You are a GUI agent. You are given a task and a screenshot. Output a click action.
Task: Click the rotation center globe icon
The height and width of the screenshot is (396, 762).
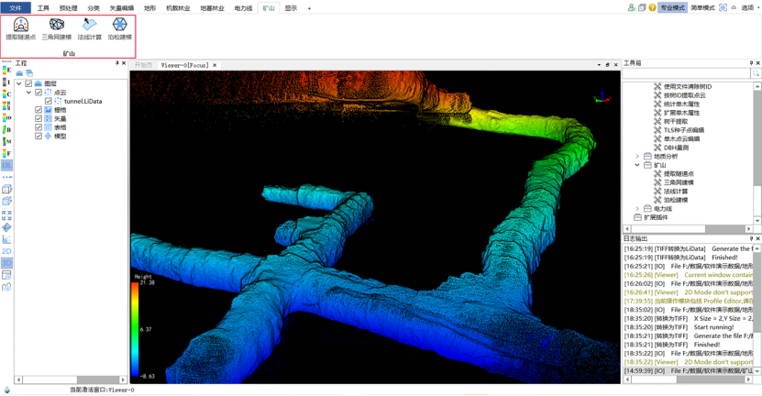click(6, 227)
